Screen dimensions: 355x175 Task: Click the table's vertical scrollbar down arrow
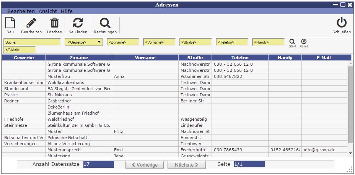point(350,153)
